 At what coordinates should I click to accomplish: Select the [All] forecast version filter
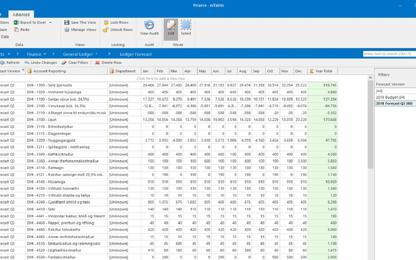(x=395, y=91)
